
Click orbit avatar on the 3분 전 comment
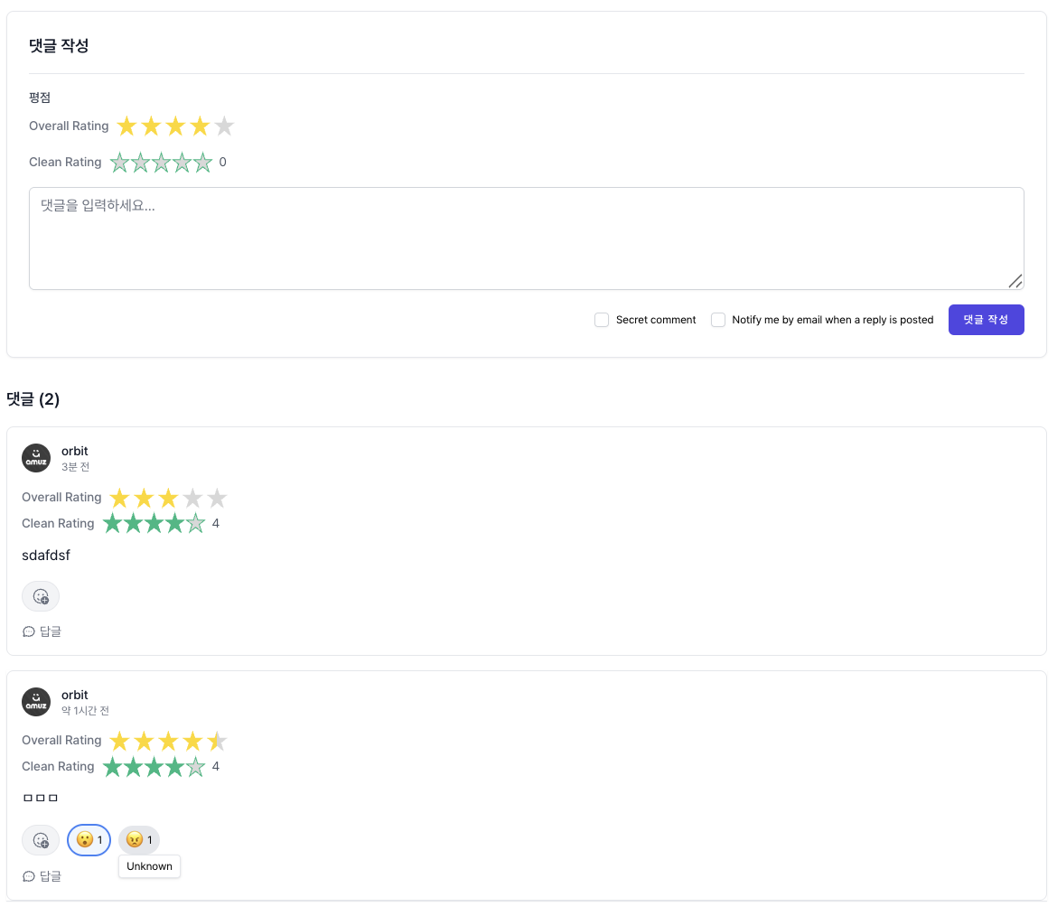point(36,458)
